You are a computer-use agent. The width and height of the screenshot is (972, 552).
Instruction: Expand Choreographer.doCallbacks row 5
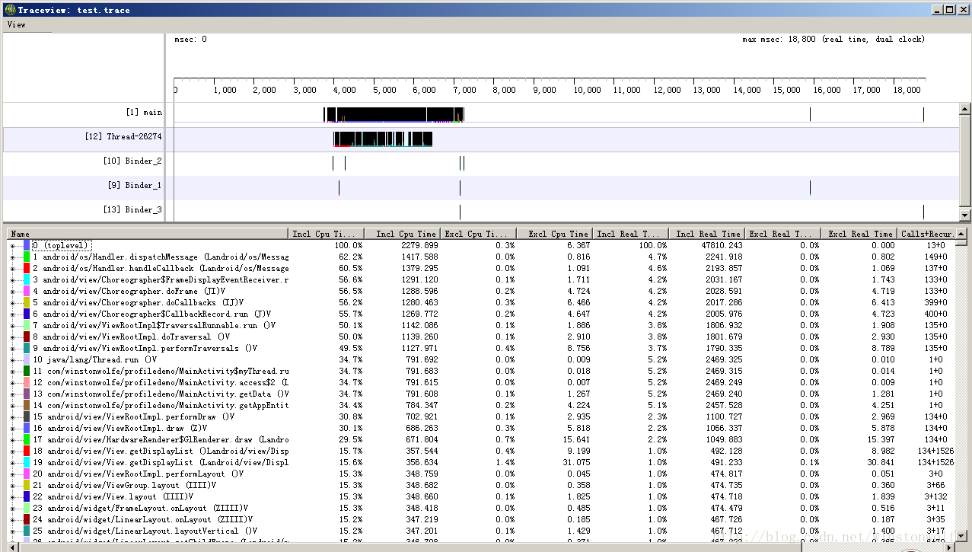[x=13, y=303]
